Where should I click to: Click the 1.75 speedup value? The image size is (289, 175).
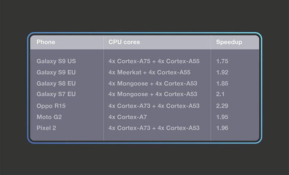222,61
